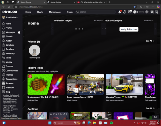The image size is (161, 126).
Task: Open Edge browser settings ellipsis menu
Action: [153, 7]
